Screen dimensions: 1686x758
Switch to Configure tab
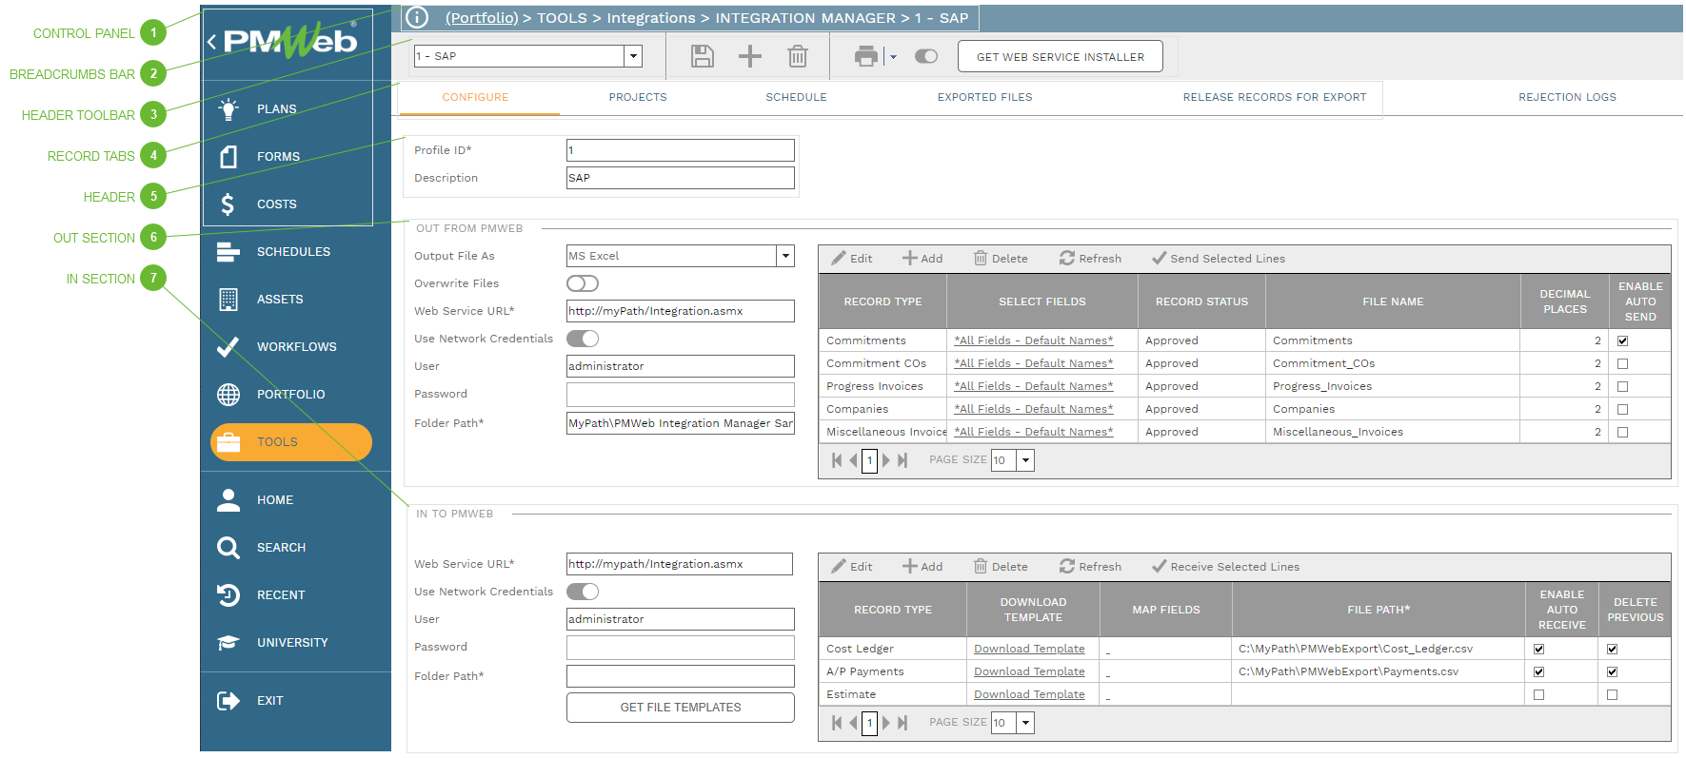point(475,97)
